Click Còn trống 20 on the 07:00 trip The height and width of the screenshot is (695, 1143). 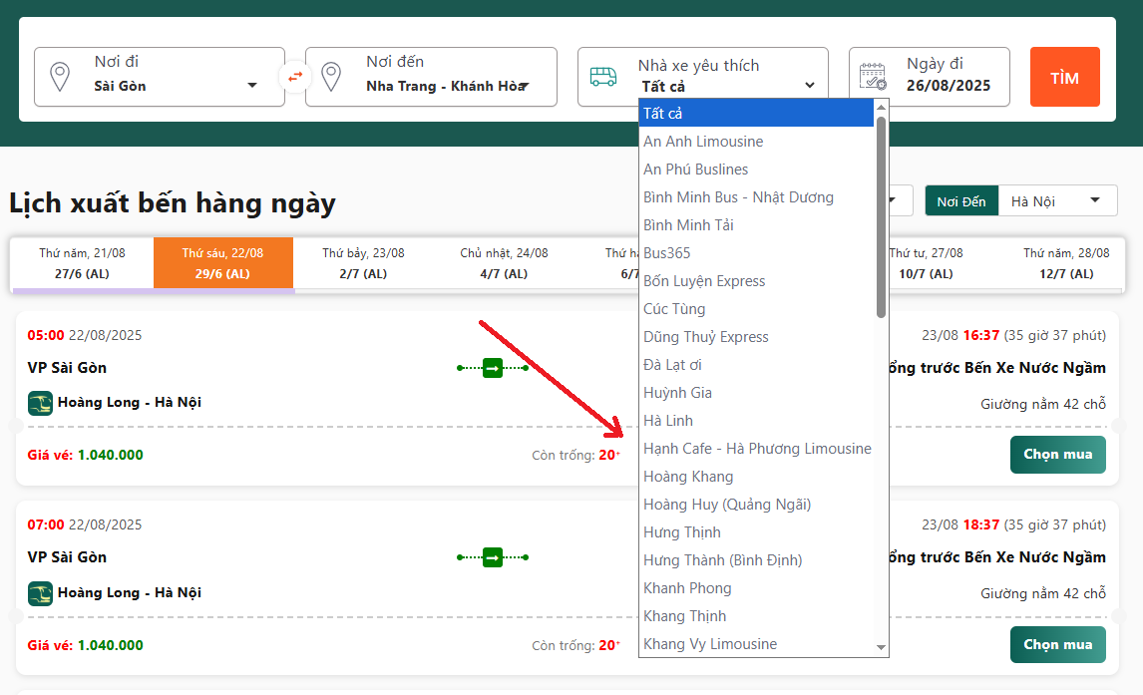click(575, 645)
